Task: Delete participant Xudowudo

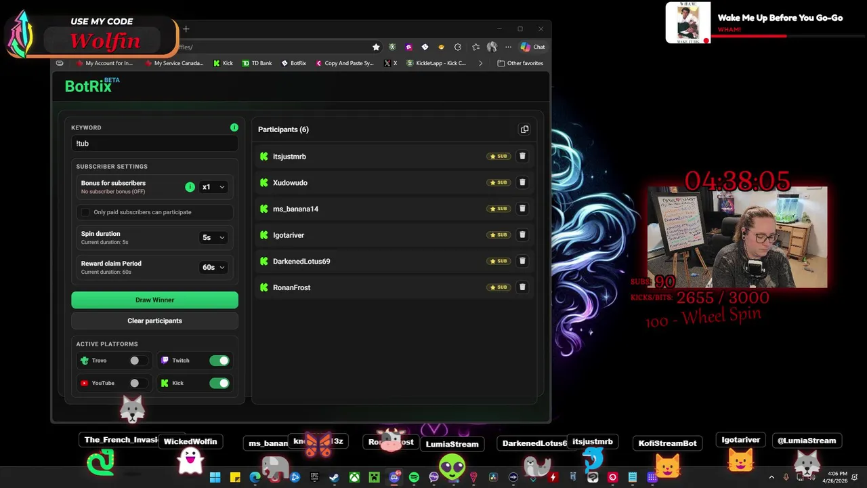Action: (x=522, y=182)
